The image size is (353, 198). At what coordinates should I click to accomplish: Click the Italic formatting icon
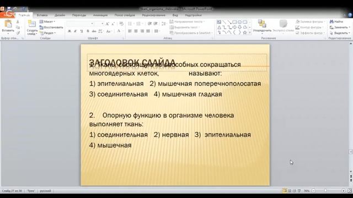click(x=76, y=31)
